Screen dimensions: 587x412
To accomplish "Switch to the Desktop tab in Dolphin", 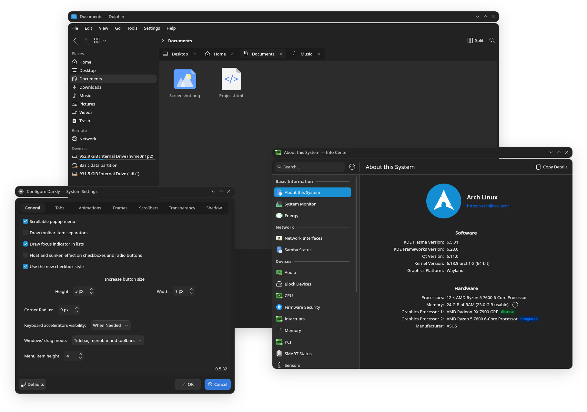I will tap(179, 54).
